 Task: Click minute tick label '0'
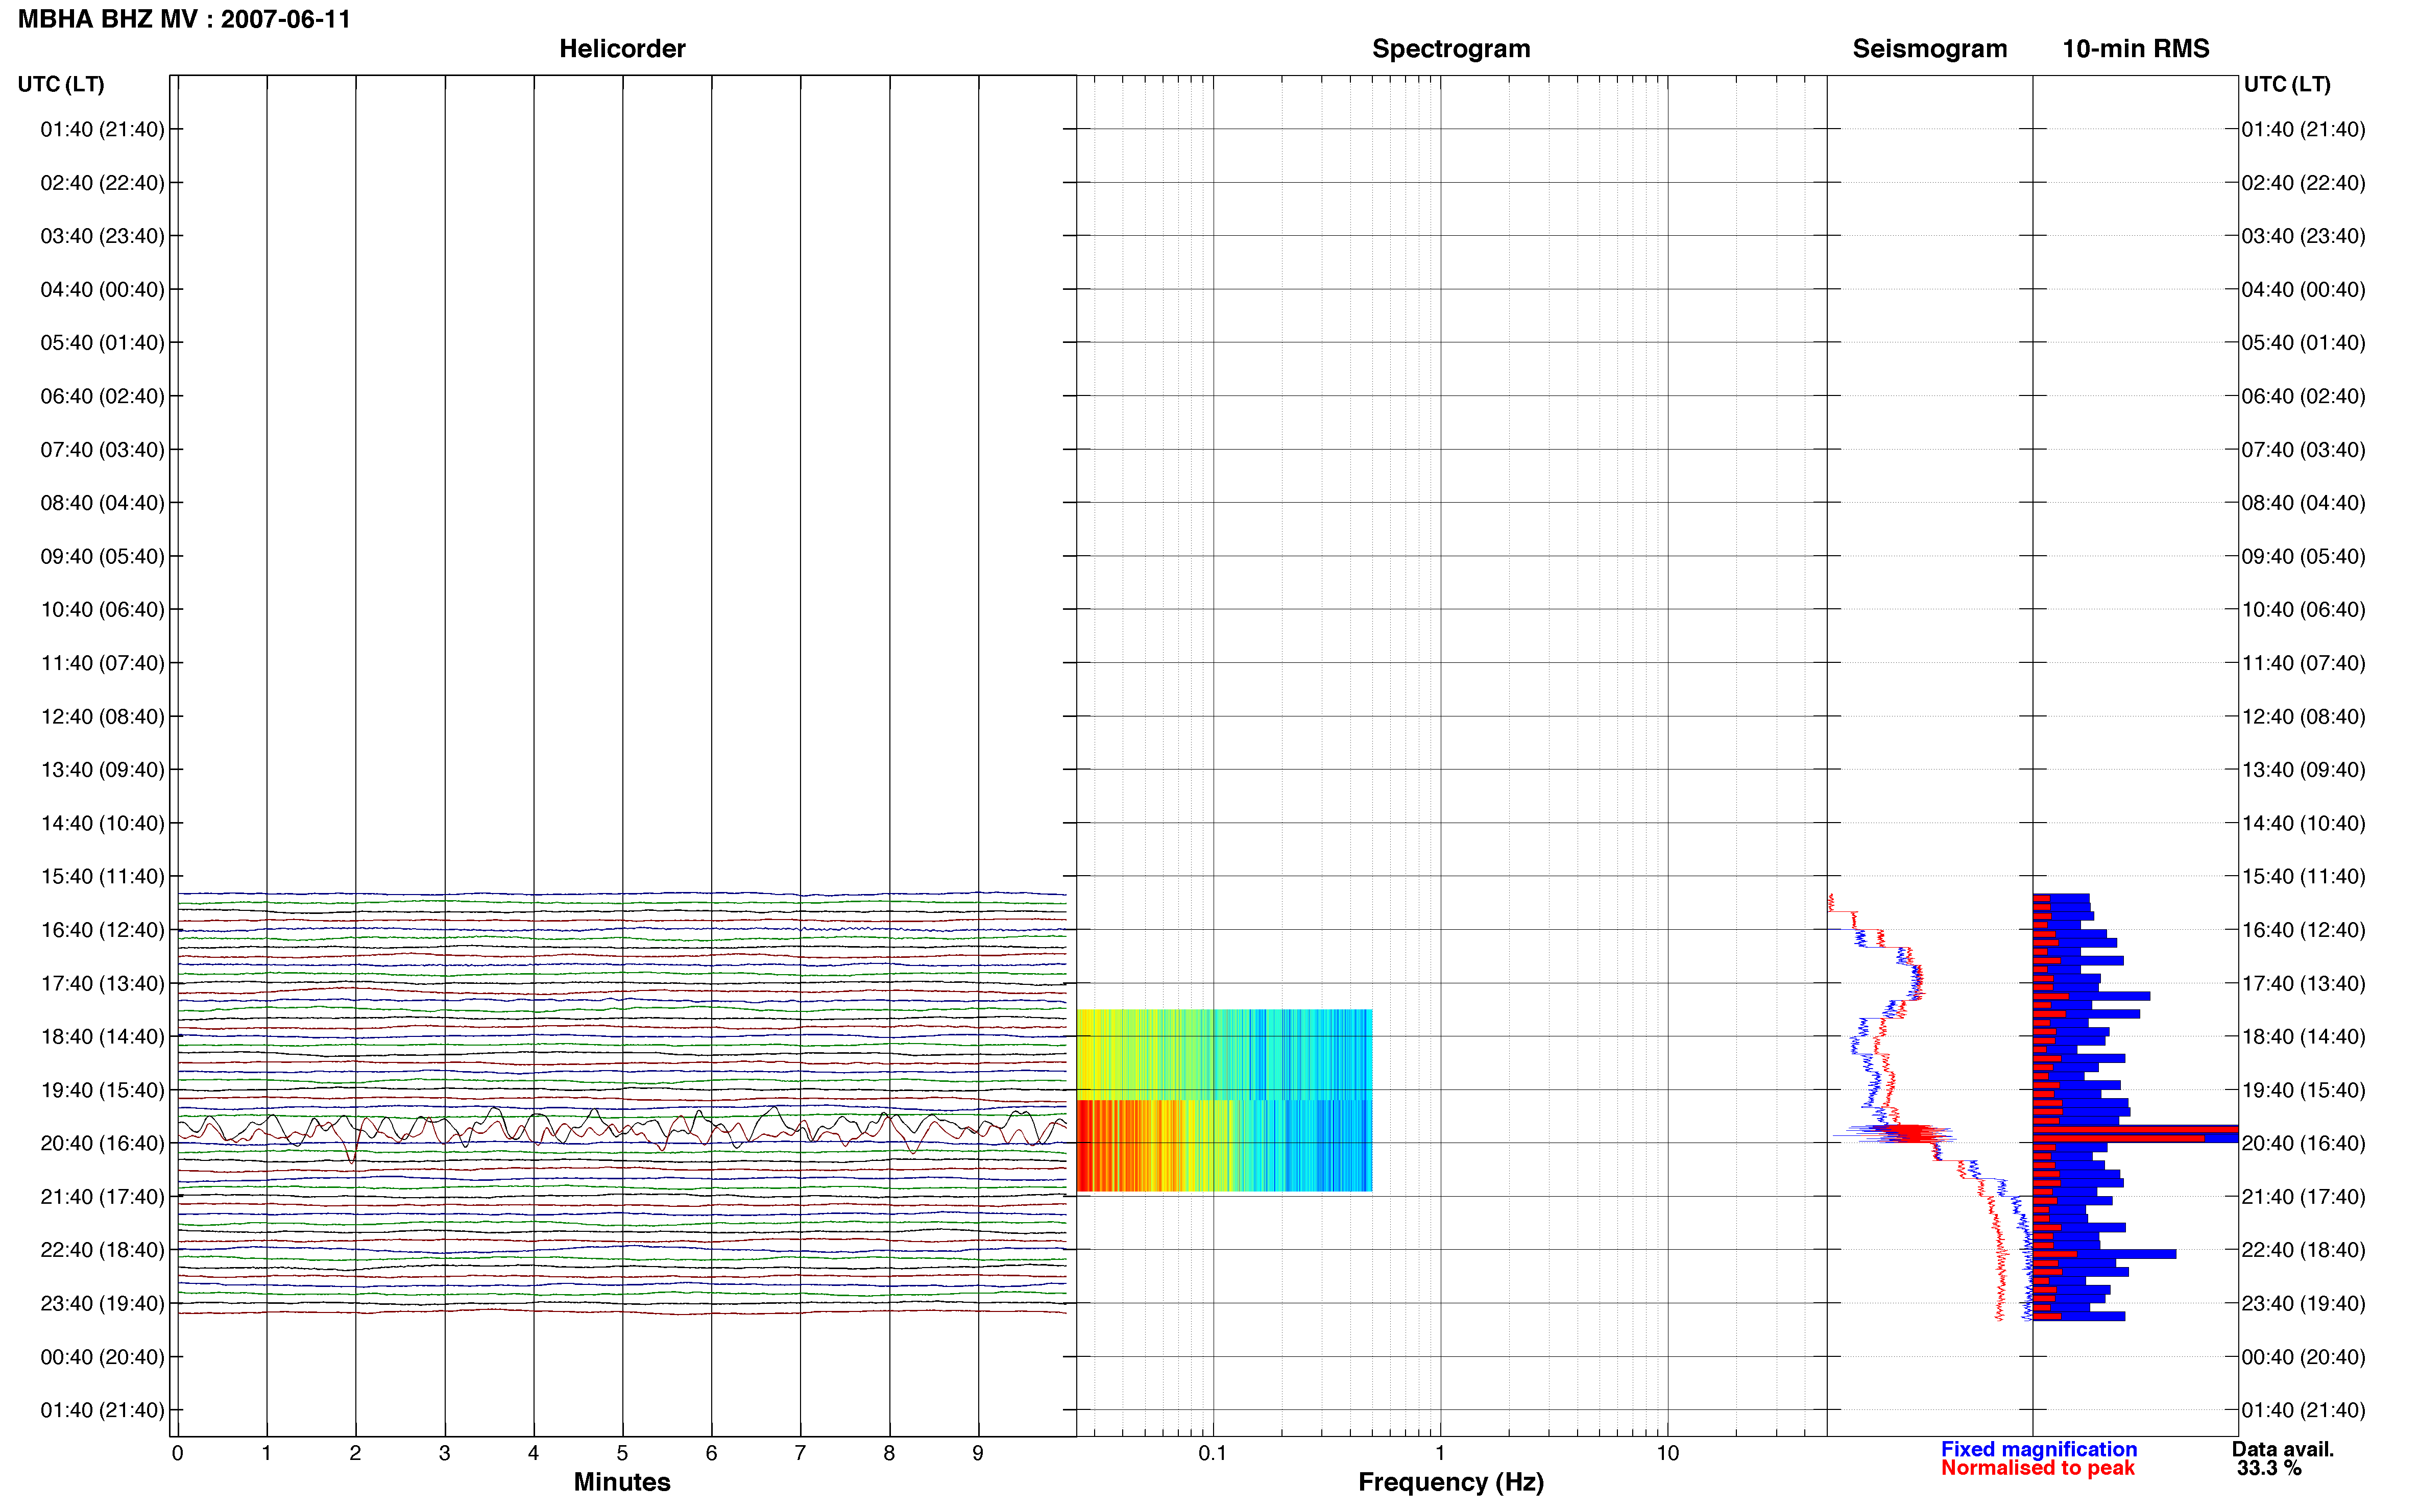click(x=177, y=1453)
